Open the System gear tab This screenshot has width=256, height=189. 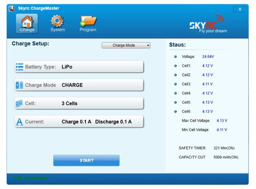(57, 24)
